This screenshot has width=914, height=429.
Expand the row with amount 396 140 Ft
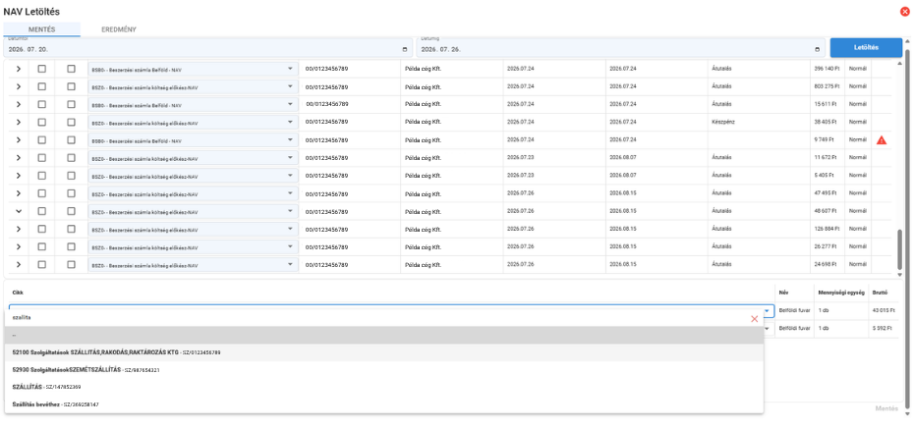point(19,69)
